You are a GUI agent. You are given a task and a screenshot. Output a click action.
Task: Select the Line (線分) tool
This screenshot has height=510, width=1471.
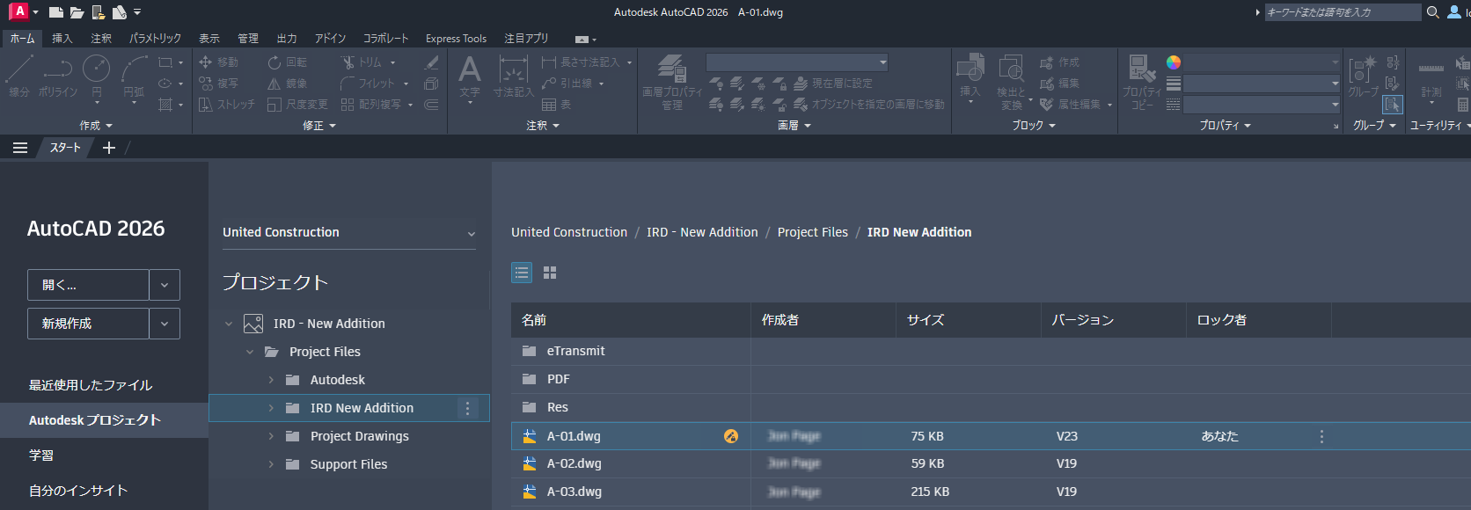click(19, 76)
